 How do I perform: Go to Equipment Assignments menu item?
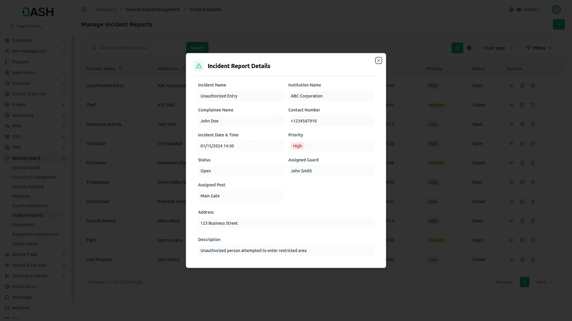(x=35, y=234)
